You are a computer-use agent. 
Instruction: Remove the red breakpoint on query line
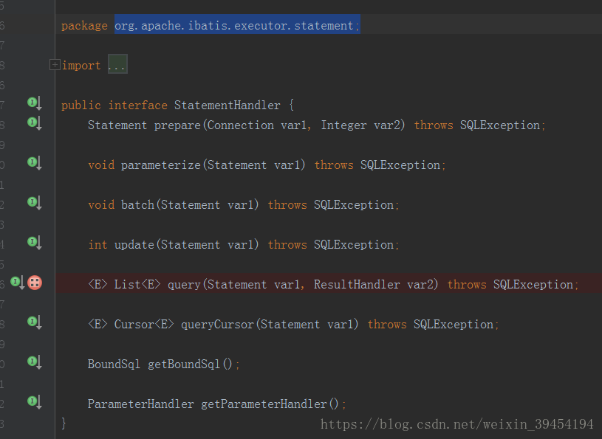coord(35,283)
